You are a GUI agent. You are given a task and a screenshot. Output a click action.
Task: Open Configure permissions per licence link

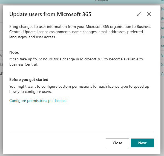(x=38, y=101)
